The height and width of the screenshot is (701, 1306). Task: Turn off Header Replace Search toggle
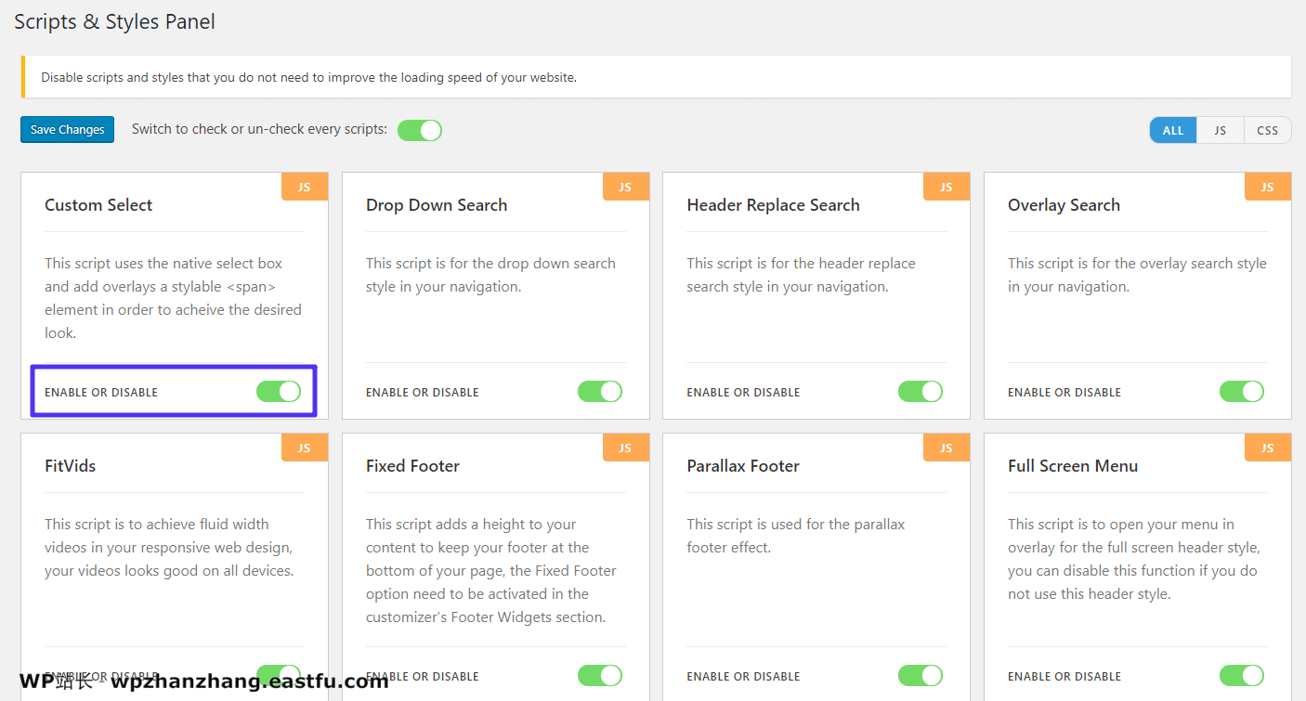tap(920, 392)
